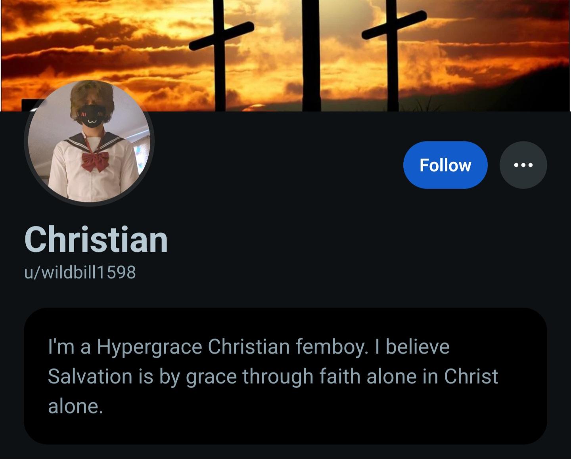Screen dimensions: 571x459
Task: Click the word Hypergrace in the bio
Action: [x=149, y=347]
